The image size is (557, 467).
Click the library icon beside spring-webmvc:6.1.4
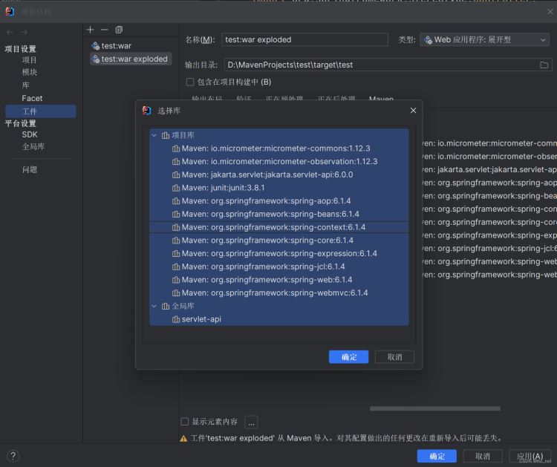coord(176,293)
